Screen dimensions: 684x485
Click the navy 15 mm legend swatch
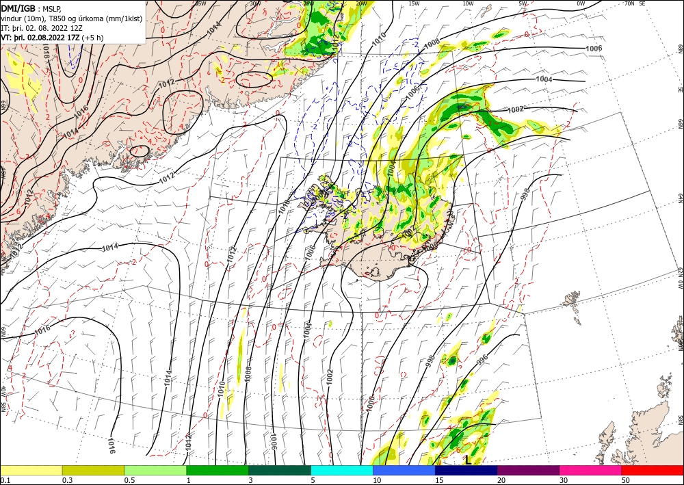point(466,470)
